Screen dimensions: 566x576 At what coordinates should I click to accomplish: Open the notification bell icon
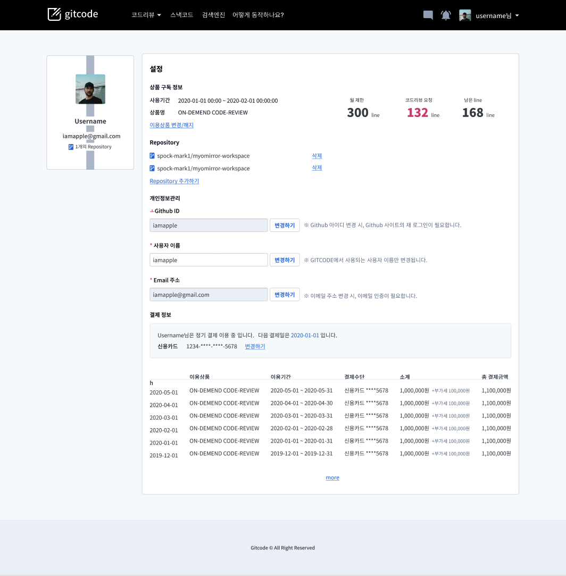coord(446,15)
